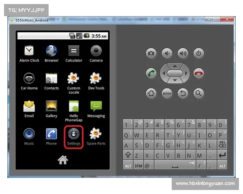Open the Gallery app

[51, 109]
